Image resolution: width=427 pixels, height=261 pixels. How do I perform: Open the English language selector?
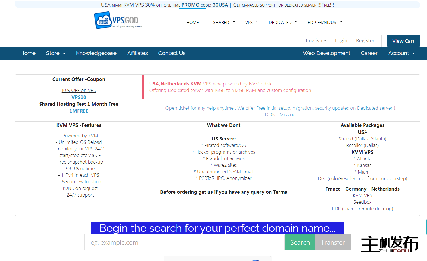pyautogui.click(x=316, y=40)
